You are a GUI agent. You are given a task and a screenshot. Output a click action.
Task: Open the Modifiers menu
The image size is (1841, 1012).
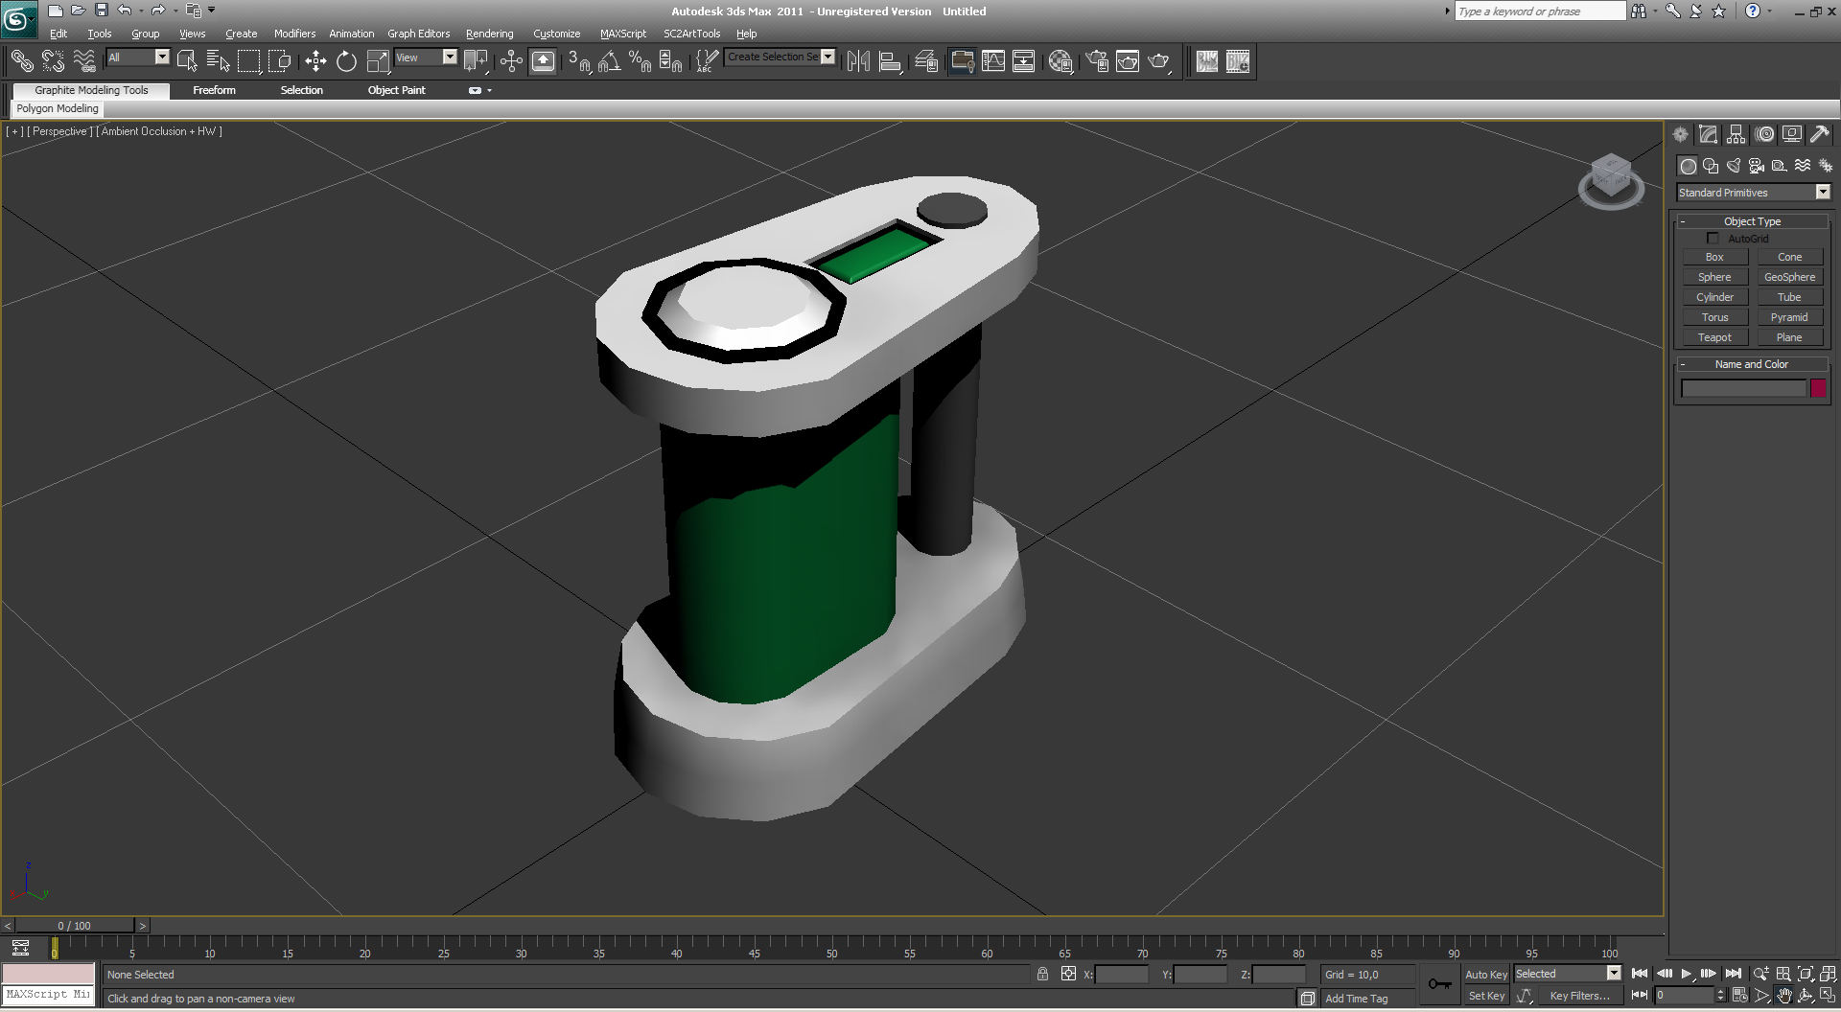pyautogui.click(x=294, y=34)
